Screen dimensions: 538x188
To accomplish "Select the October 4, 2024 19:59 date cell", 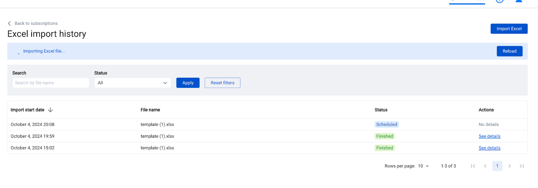I will 33,136.
